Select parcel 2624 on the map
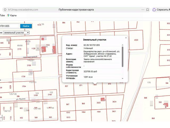Viewport: 170px width, 128px height. (x=114, y=102)
